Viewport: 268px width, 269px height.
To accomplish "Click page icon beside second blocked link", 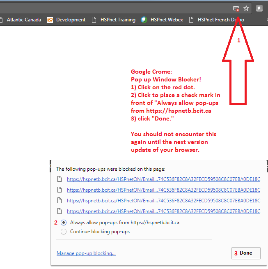I will point(60,190).
